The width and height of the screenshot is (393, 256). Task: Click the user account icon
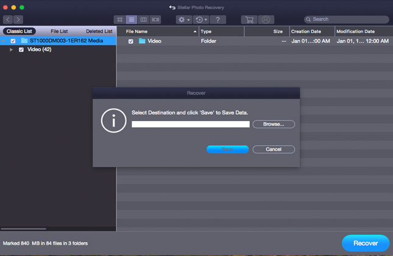pyautogui.click(x=266, y=19)
